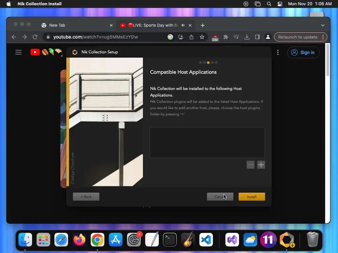
Task: Launch Safari from the Dock
Action: pos(61,239)
